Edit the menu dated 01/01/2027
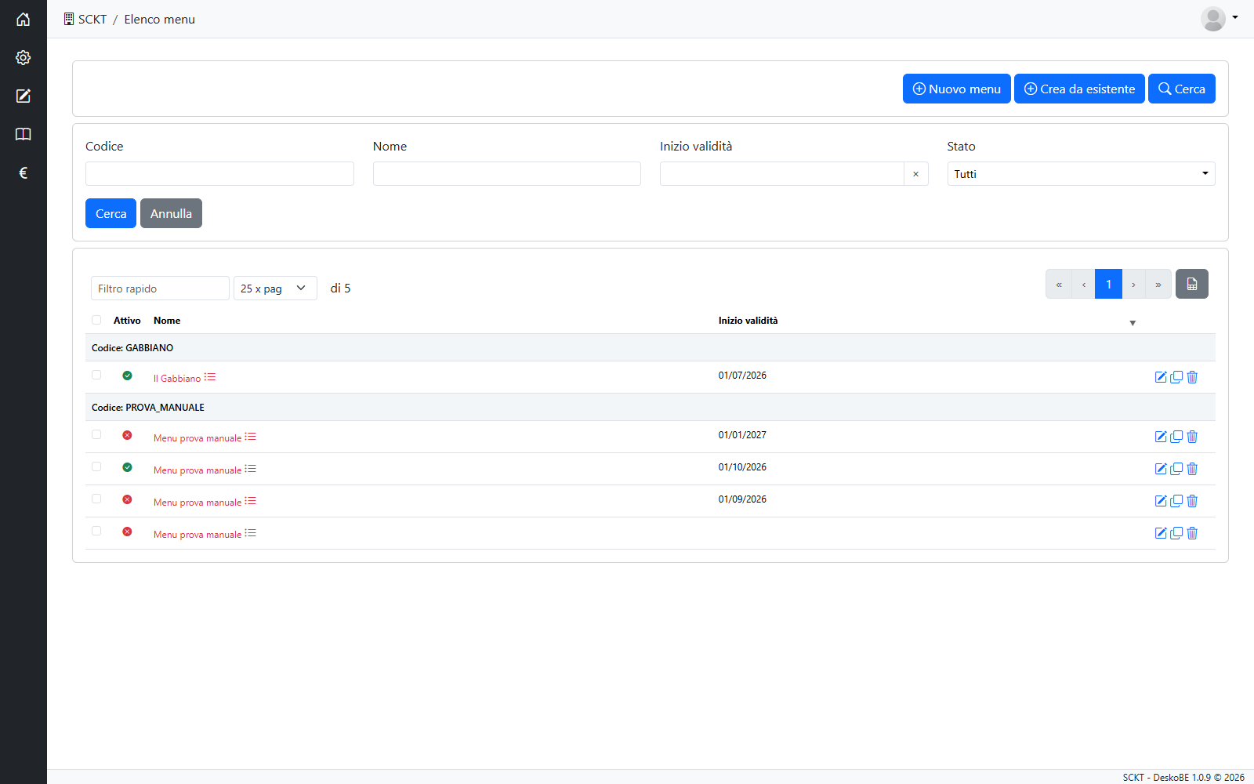 click(1161, 437)
